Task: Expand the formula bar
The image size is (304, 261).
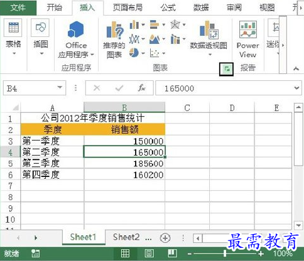Action: click(x=296, y=88)
